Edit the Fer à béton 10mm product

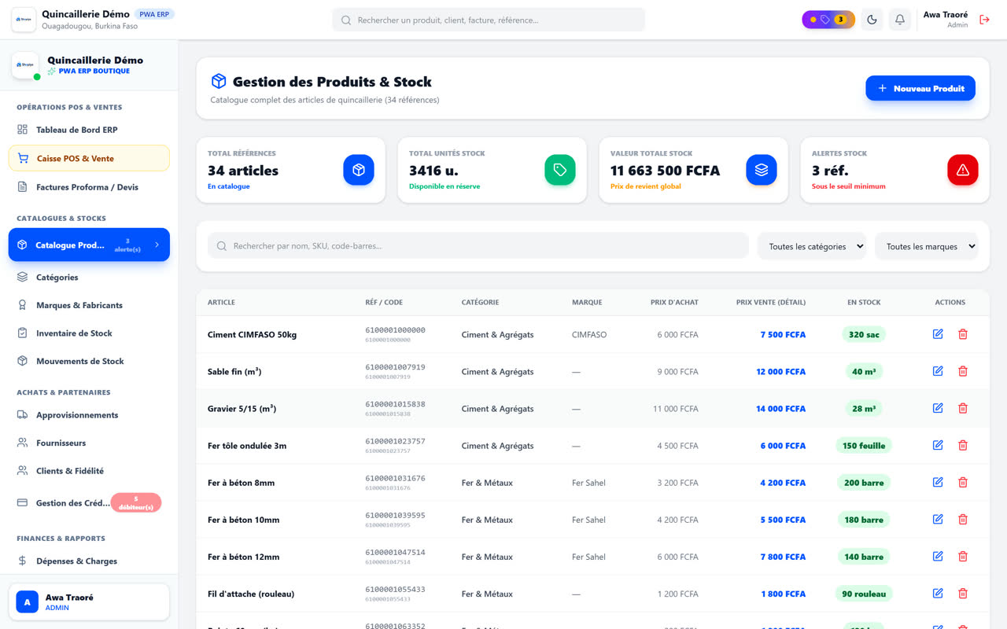(938, 519)
